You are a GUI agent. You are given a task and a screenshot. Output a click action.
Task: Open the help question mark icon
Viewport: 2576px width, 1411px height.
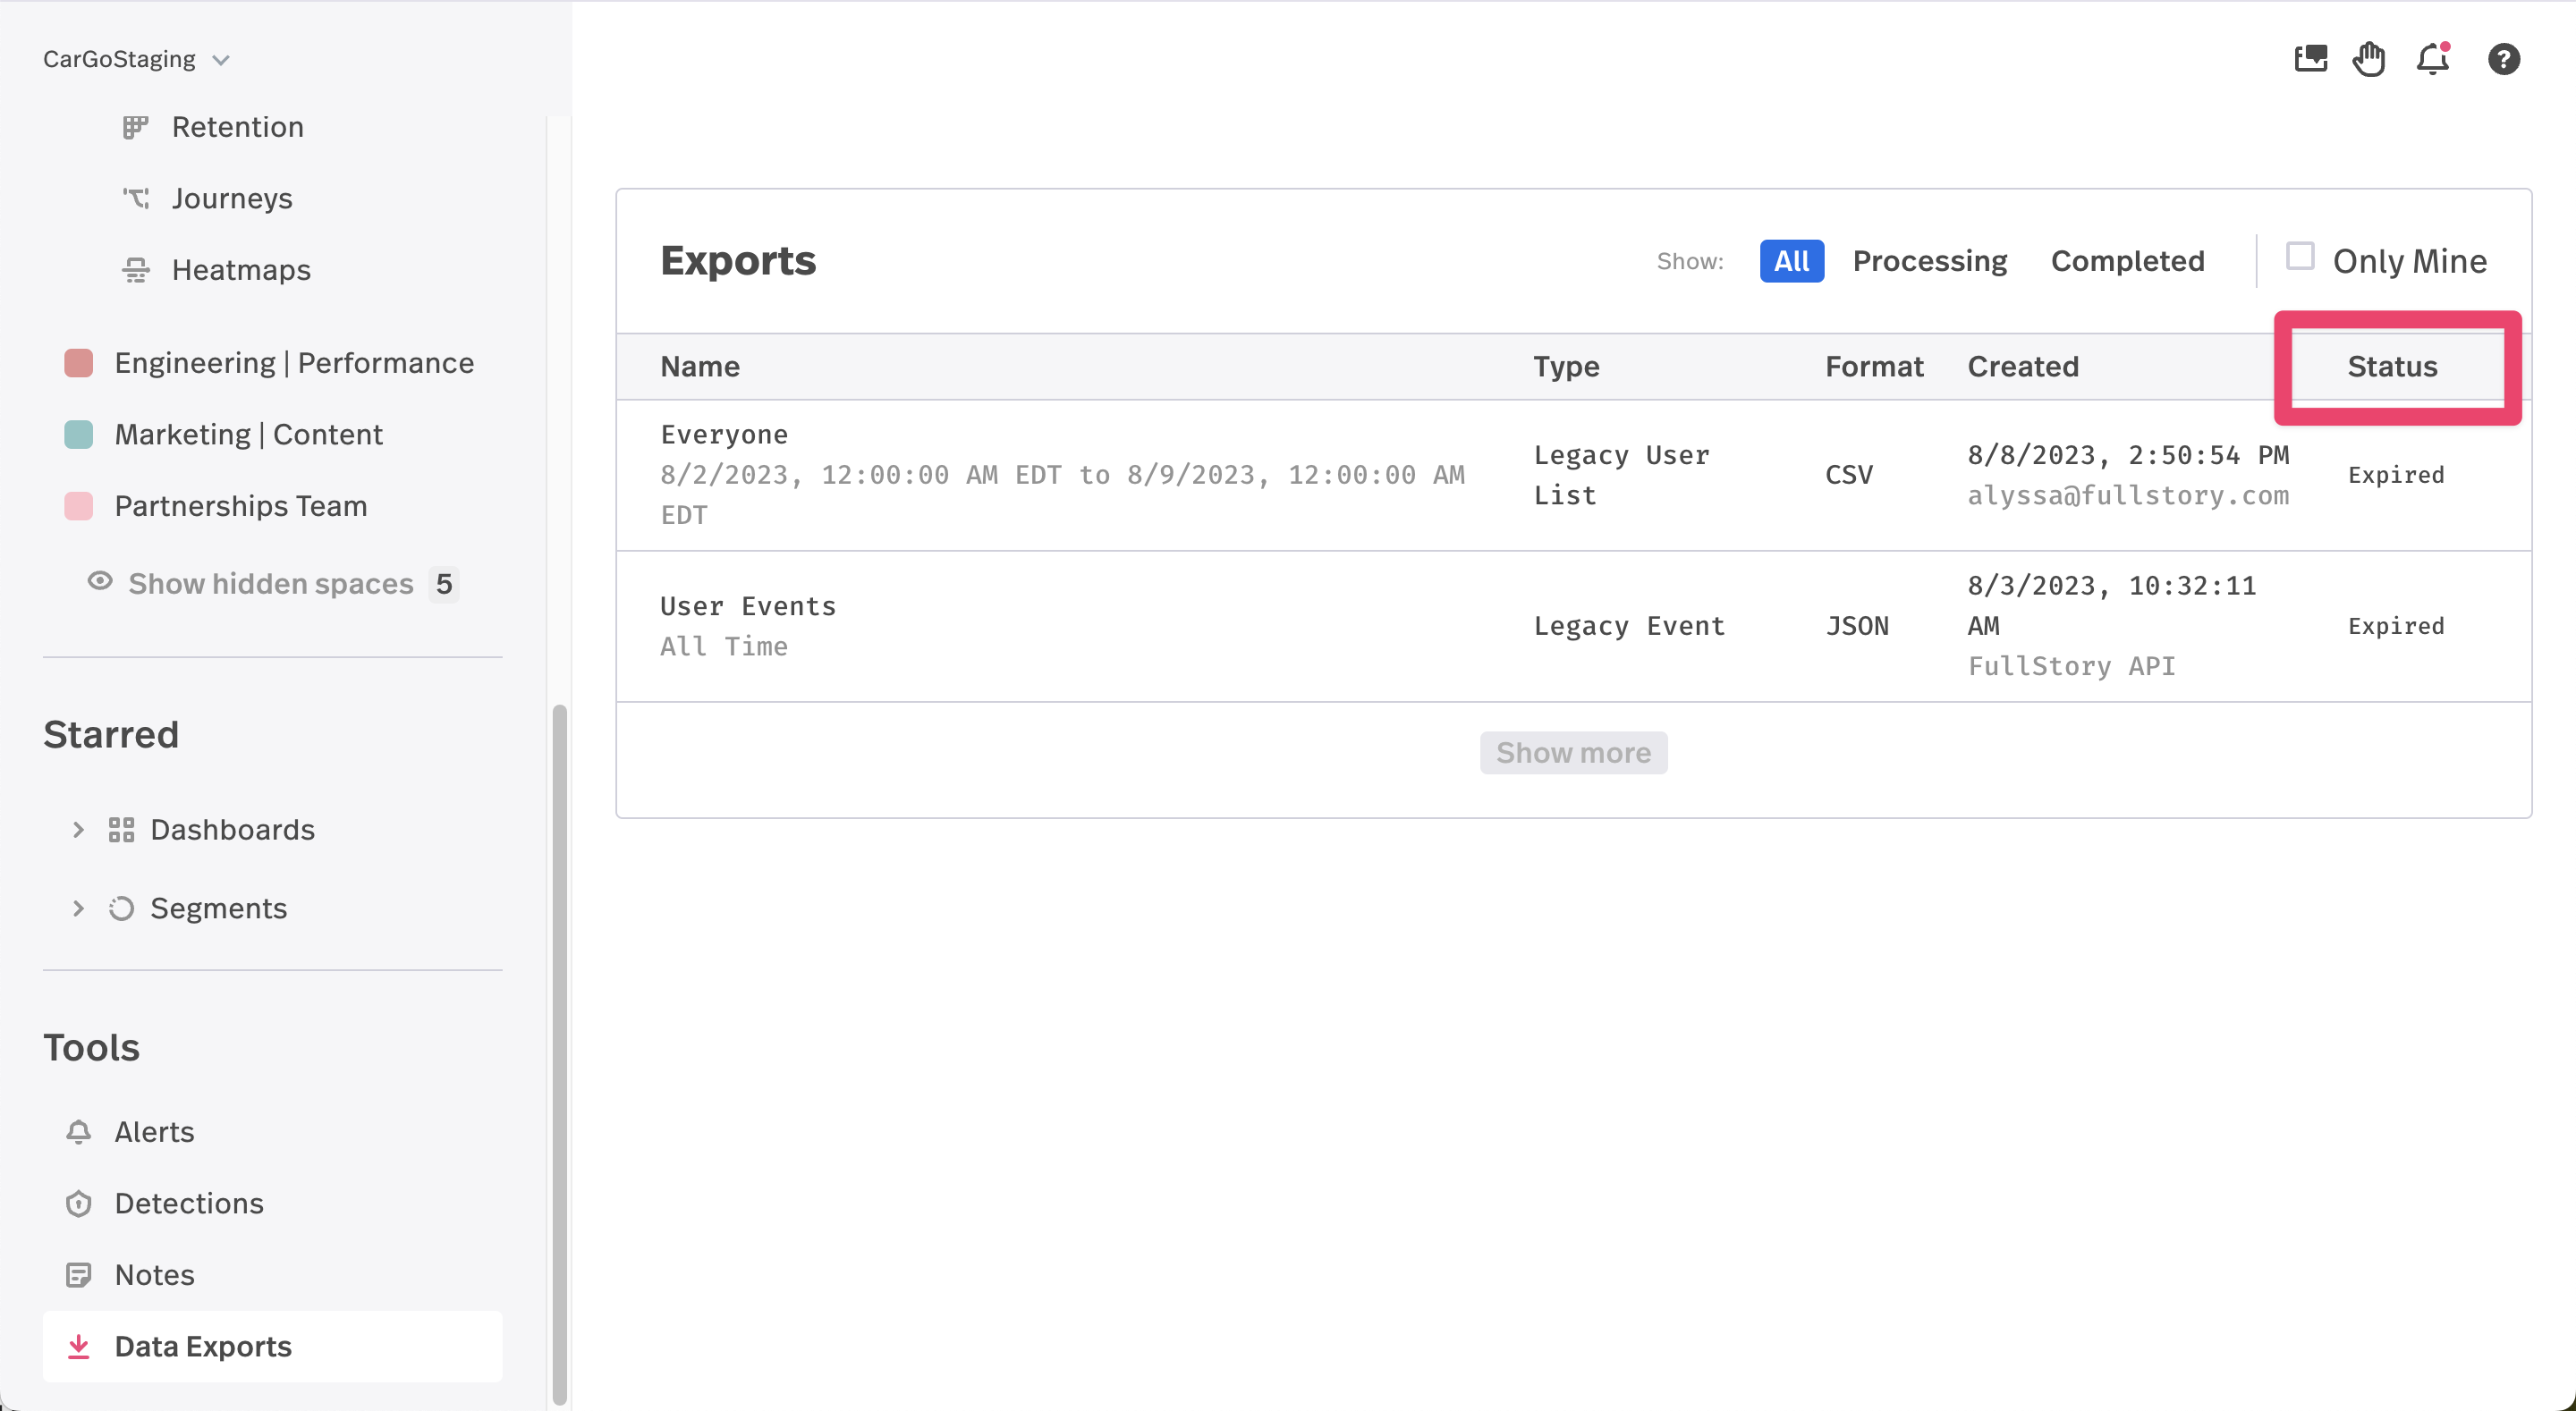coord(2503,60)
